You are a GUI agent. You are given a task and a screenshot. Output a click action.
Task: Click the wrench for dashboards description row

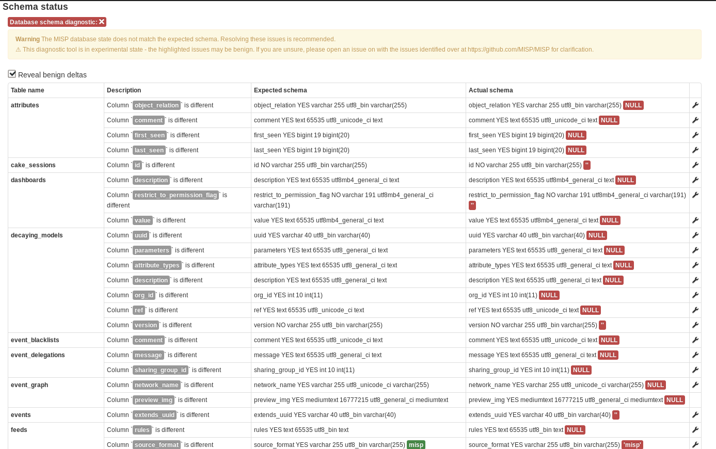695,180
